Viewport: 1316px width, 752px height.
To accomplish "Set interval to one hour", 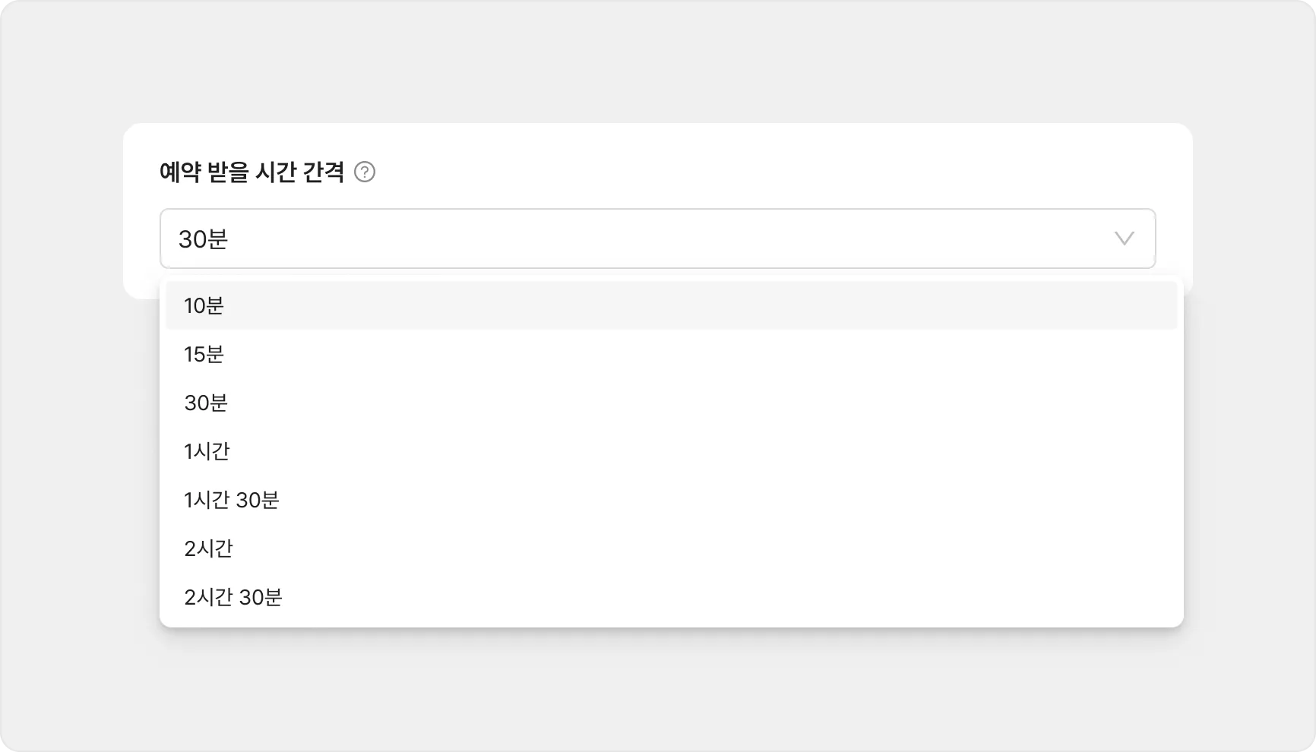I will 672,451.
